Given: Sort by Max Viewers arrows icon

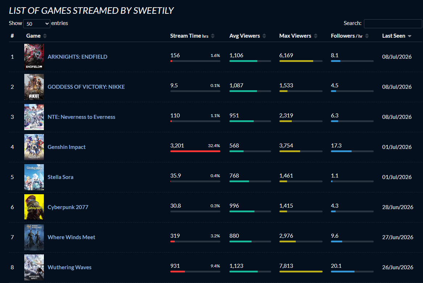Looking at the screenshot, I should coord(316,36).
